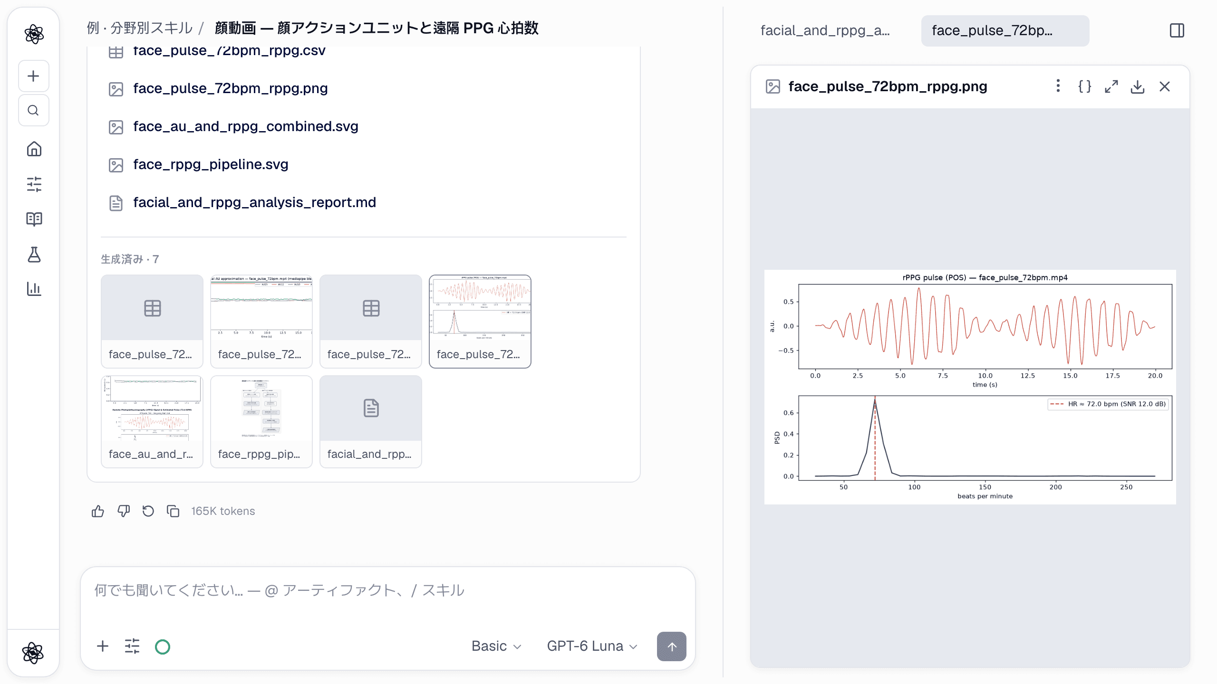Open the flask experiments icon in sidebar

coord(34,254)
